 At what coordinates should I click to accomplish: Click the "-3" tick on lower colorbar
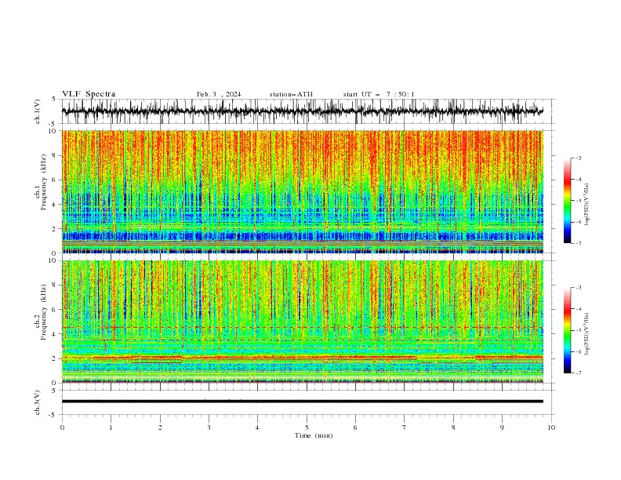pyautogui.click(x=578, y=288)
